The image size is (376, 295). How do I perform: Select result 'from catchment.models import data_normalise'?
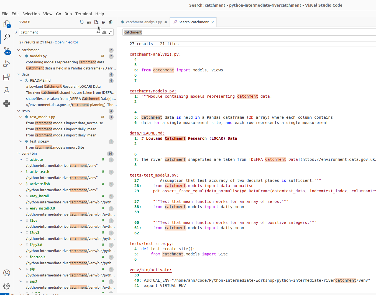[65, 123]
